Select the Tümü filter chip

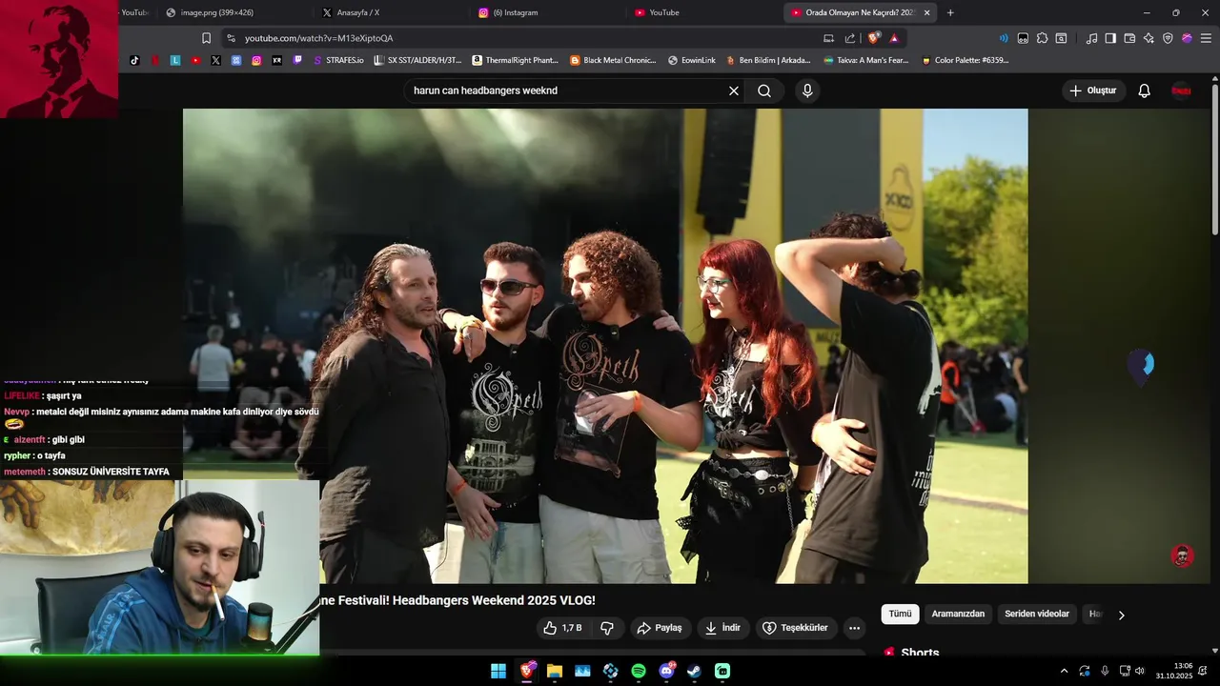click(900, 615)
